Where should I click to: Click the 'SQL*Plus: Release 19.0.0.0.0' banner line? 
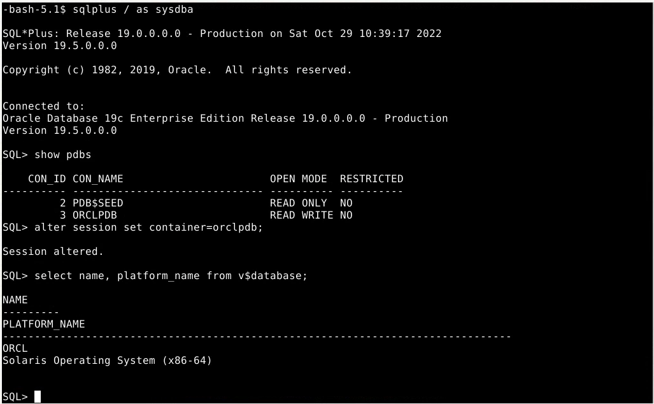tap(222, 34)
